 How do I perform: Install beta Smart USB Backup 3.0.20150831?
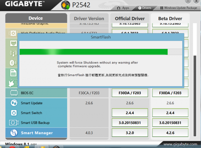pyautogui.click(x=170, y=123)
